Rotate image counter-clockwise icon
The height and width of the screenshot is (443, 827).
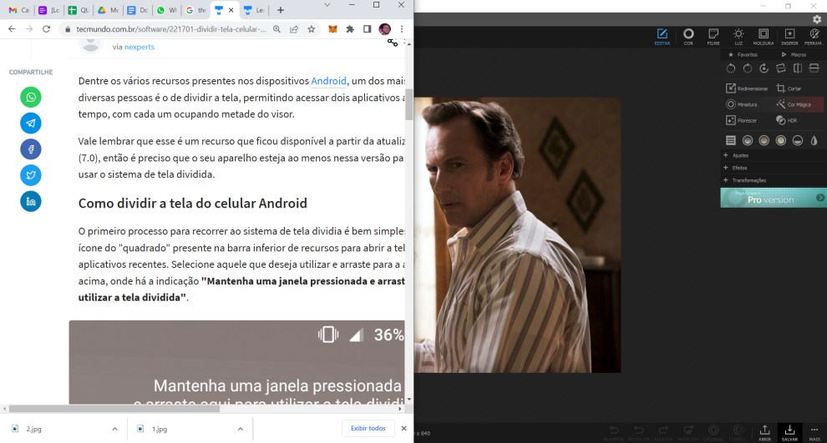click(730, 68)
